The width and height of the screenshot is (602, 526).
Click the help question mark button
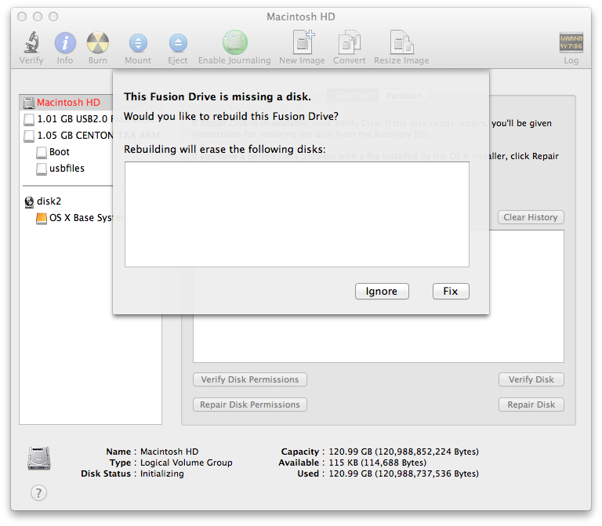[x=38, y=492]
